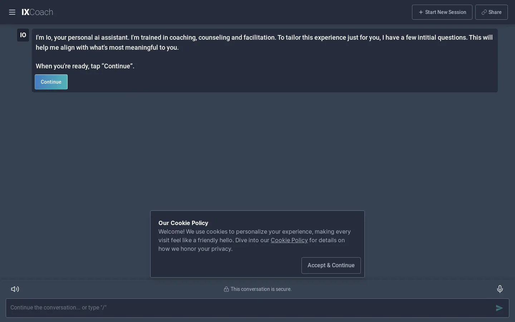The width and height of the screenshot is (515, 322).
Task: Click 'This conversation is secure.' text
Action: (261, 289)
